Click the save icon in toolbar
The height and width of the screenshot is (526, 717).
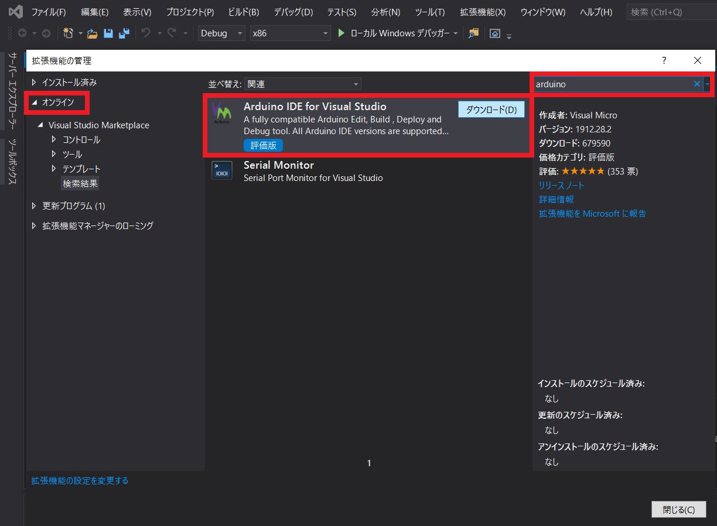point(108,33)
